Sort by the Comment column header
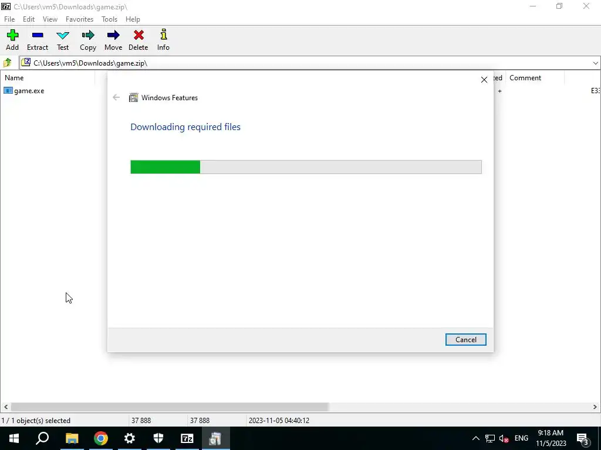 [535, 78]
